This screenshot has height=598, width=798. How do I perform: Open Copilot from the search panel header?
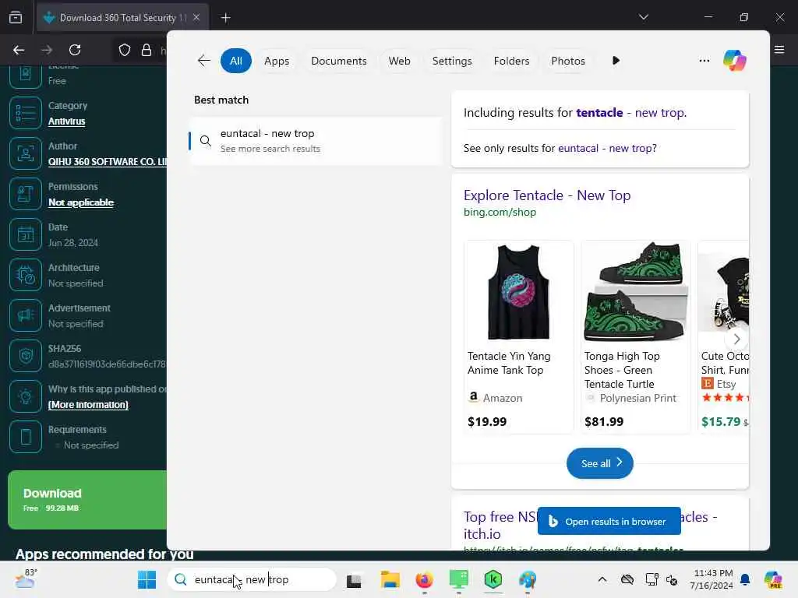734,61
